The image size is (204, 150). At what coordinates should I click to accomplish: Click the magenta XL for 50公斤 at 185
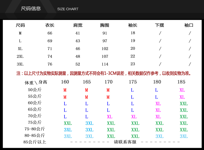pos(182,90)
